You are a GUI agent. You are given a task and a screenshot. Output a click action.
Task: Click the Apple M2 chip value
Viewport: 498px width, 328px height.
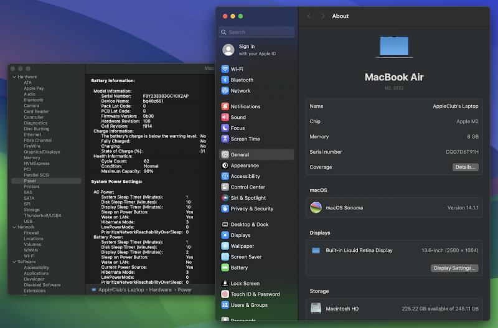[467, 121]
